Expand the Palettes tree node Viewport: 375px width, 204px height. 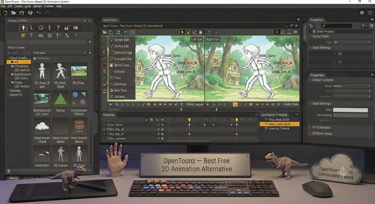click(8, 91)
